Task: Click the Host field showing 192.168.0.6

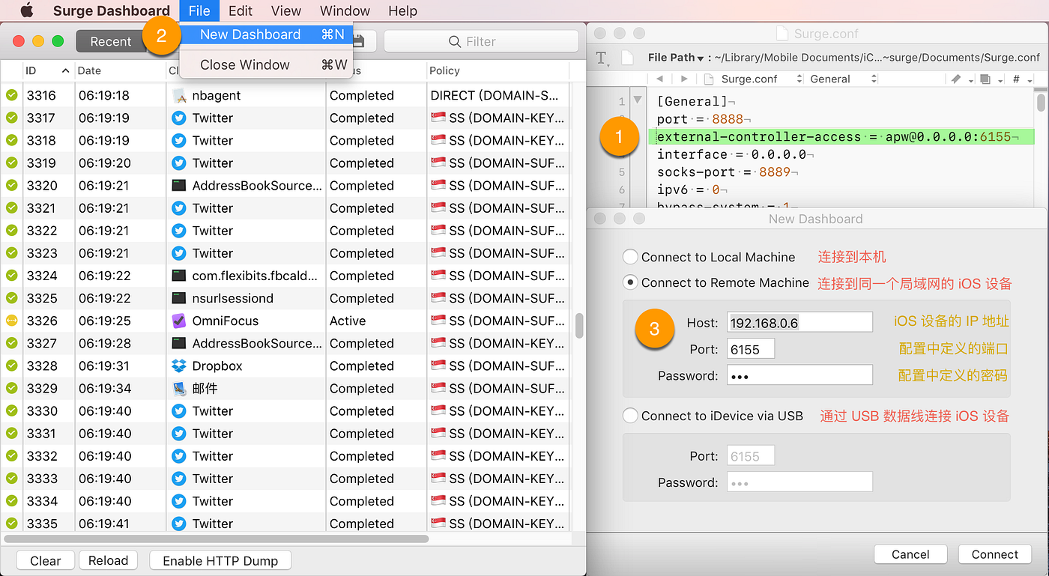Action: coord(799,323)
